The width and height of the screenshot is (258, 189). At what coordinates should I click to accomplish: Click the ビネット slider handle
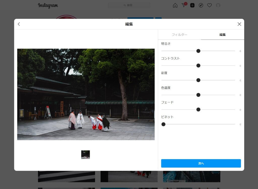[163, 124]
